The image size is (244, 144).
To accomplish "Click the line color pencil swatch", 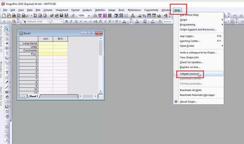I will click(x=153, y=22).
